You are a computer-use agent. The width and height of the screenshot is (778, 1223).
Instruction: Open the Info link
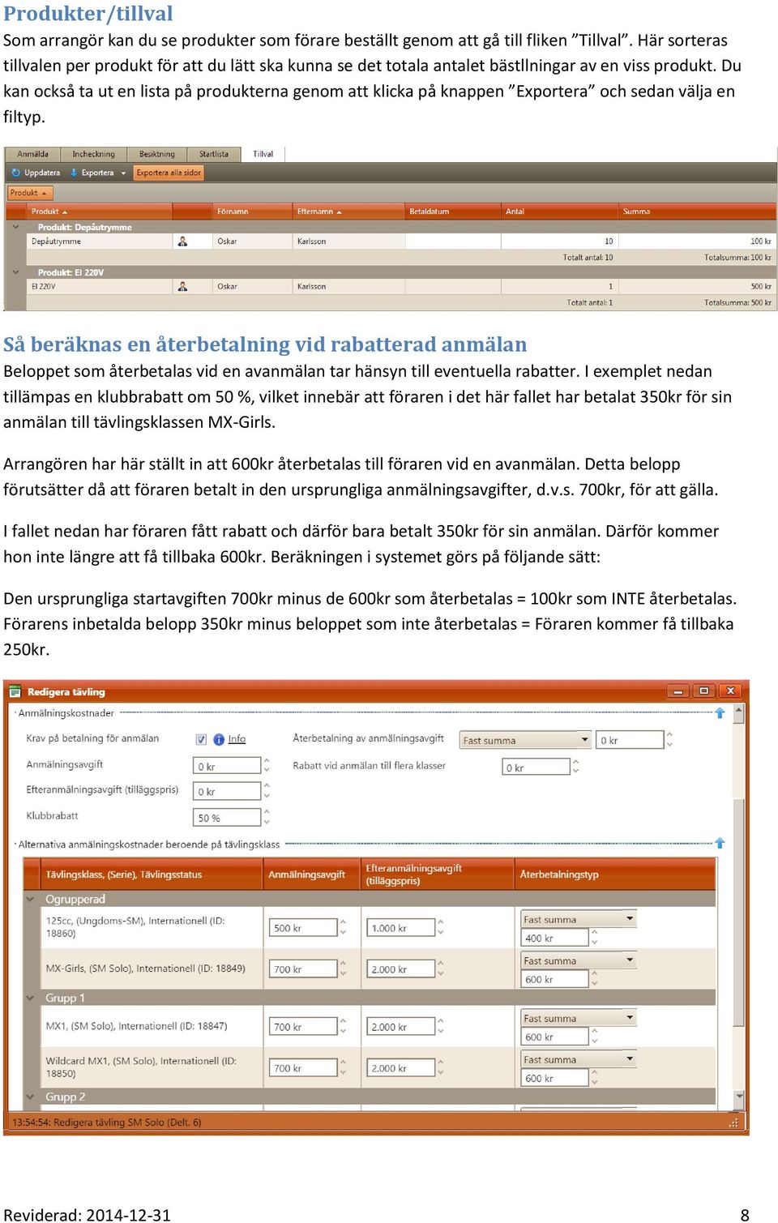click(x=237, y=739)
